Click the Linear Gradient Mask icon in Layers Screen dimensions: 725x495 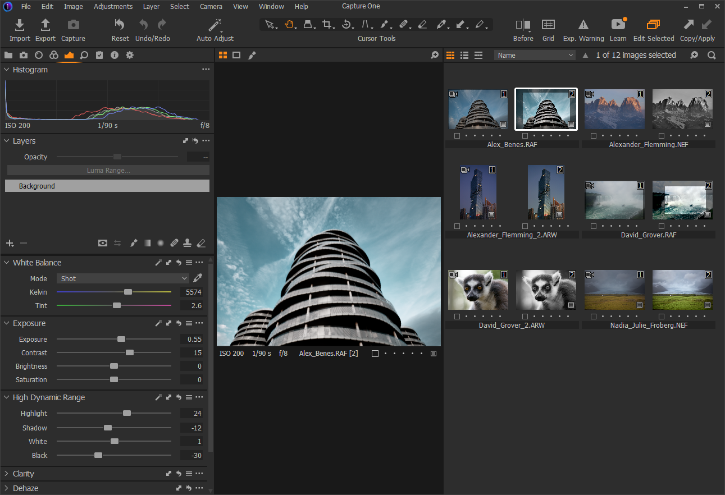147,243
